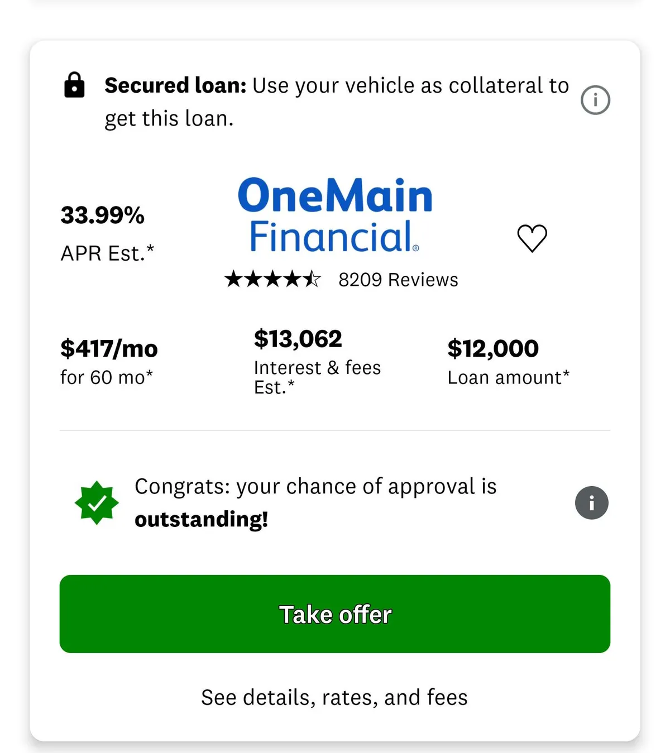Click the Secured loan collateral description text
The height and width of the screenshot is (753, 670).
[x=337, y=102]
